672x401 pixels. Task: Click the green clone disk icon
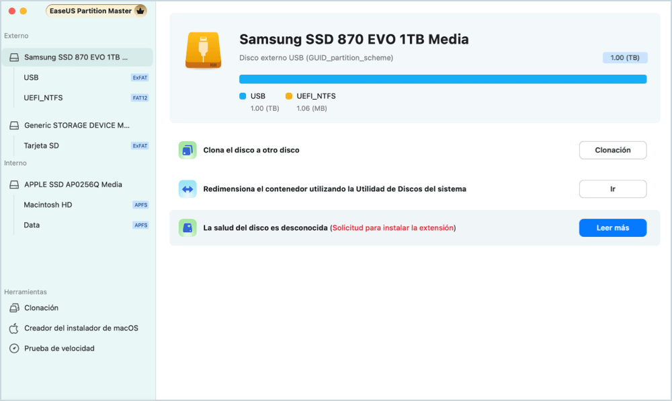point(187,150)
